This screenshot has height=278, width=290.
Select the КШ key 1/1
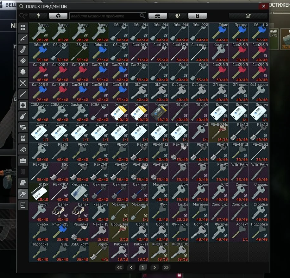point(199,132)
